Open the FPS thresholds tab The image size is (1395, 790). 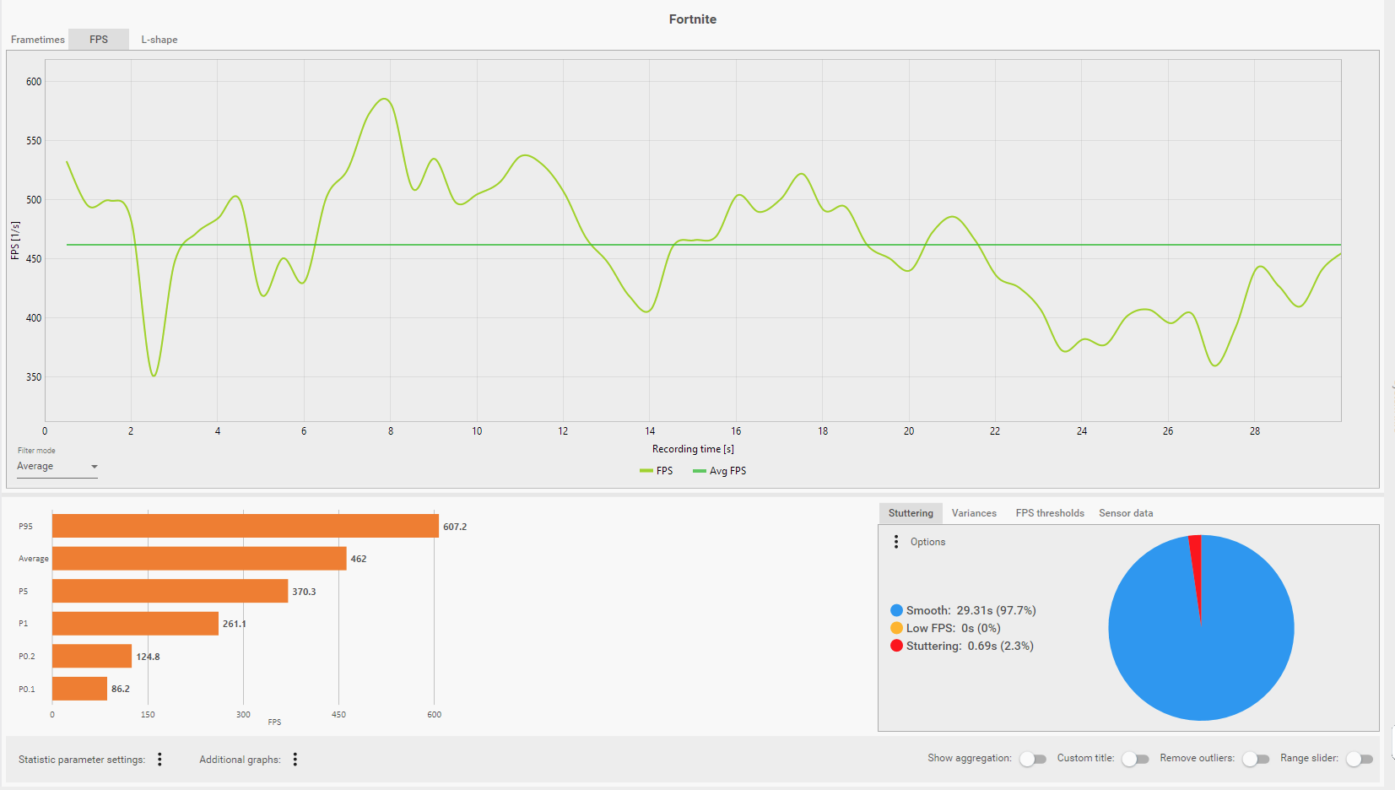[1050, 513]
